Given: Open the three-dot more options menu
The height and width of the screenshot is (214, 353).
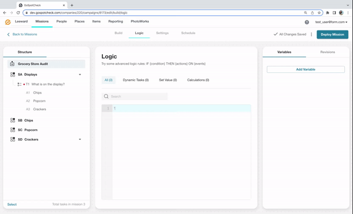Looking at the screenshot, I should click(x=311, y=35).
